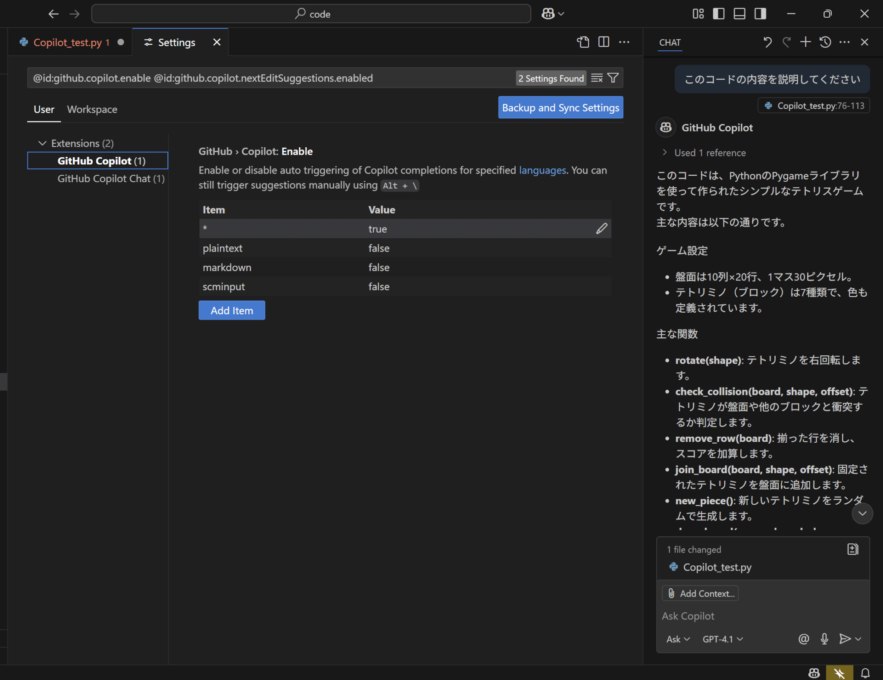Select the User settings tab
The width and height of the screenshot is (883, 680).
(x=44, y=109)
